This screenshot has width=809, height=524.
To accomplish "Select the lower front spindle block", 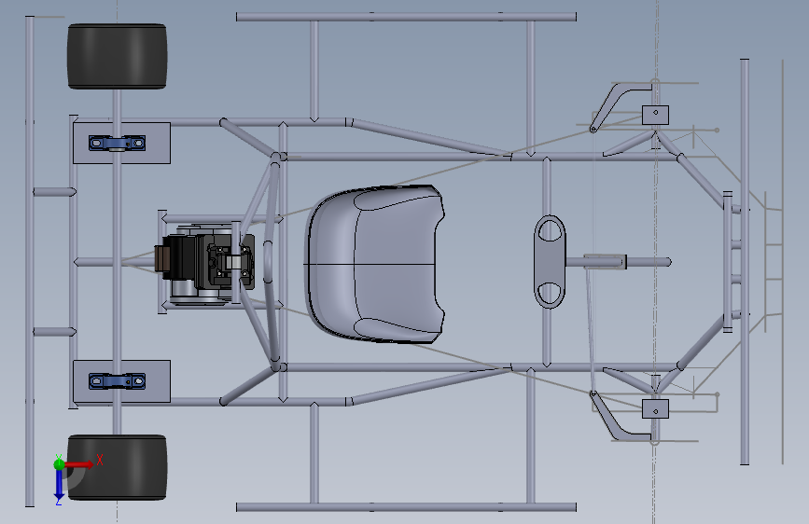I will pos(655,409).
